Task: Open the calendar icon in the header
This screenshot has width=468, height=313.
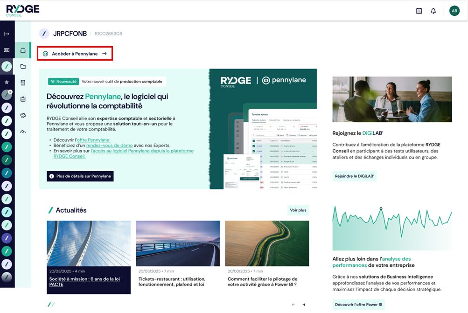Action: click(x=419, y=11)
